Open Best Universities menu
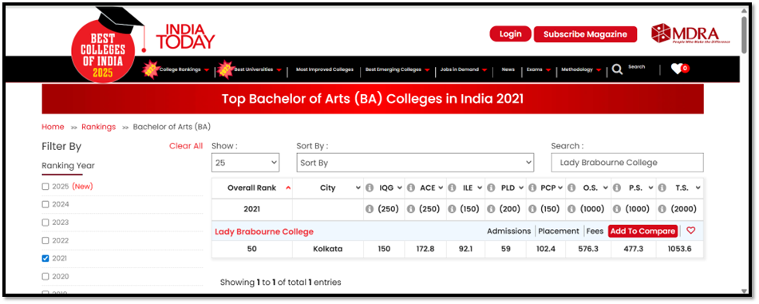This screenshot has height=304, width=759. [x=258, y=69]
